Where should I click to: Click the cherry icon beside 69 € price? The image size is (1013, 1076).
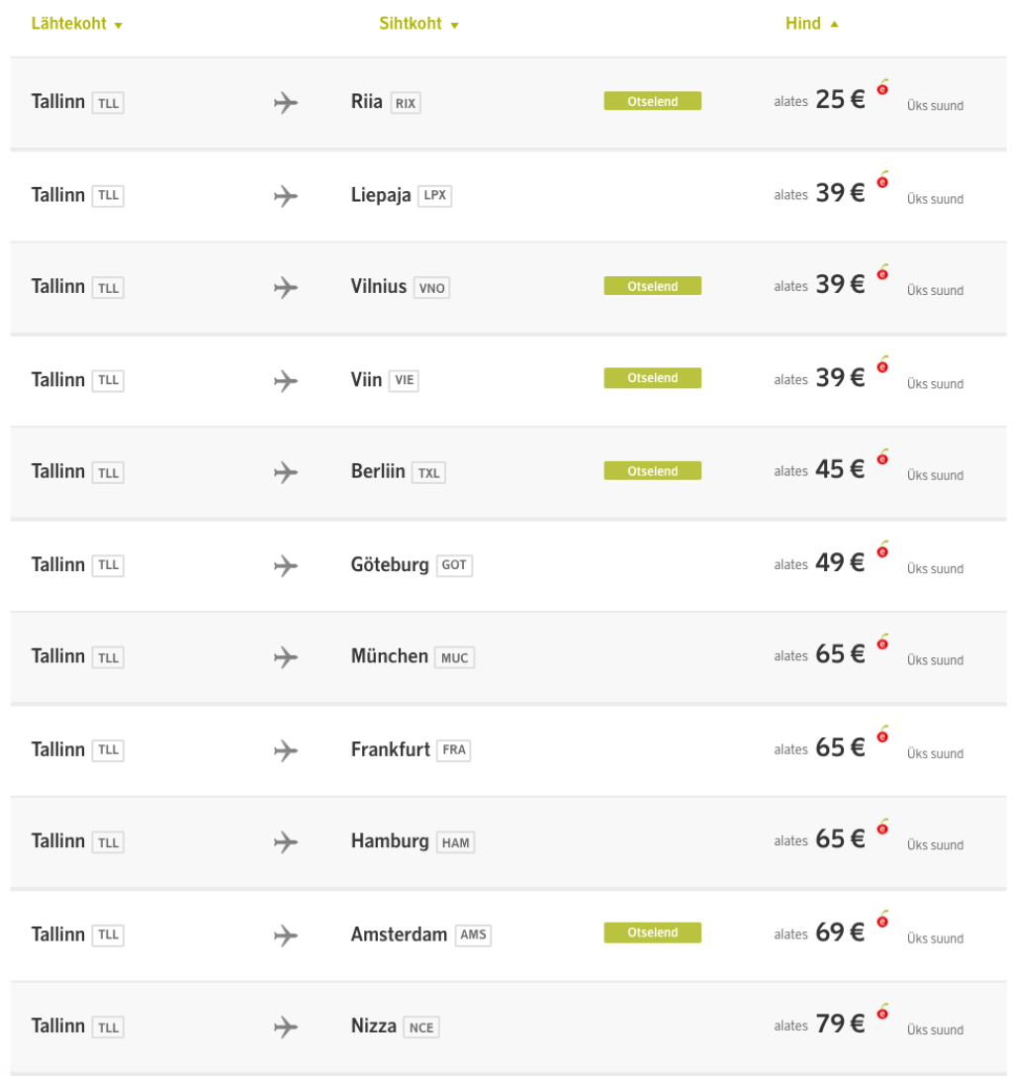[x=882, y=921]
